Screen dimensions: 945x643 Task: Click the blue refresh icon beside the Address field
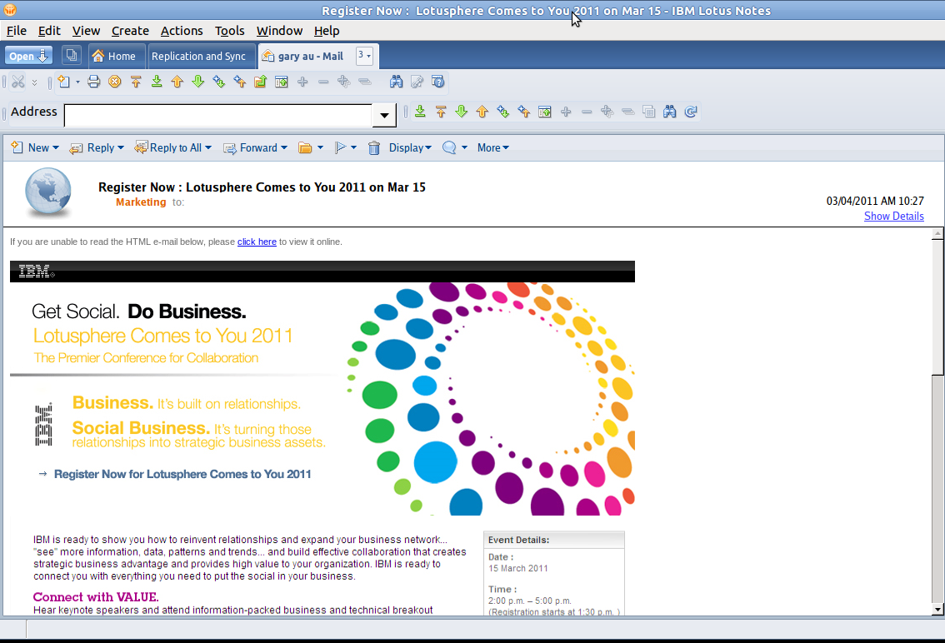point(691,112)
